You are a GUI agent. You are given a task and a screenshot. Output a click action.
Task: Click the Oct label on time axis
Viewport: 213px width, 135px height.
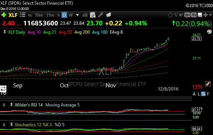pos(64,86)
